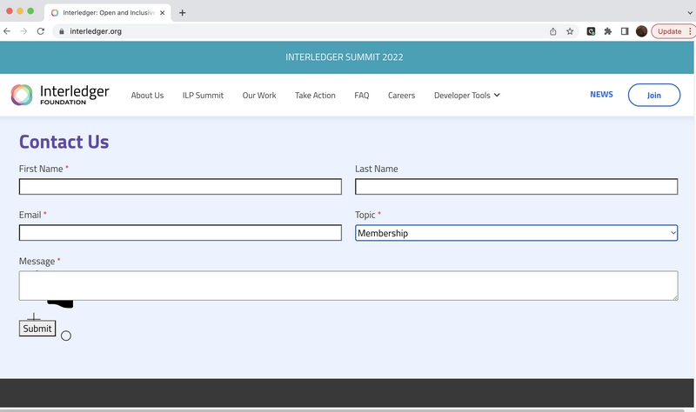Navigate to Take Action
Viewport: 696px width, 412px height.
click(x=315, y=96)
